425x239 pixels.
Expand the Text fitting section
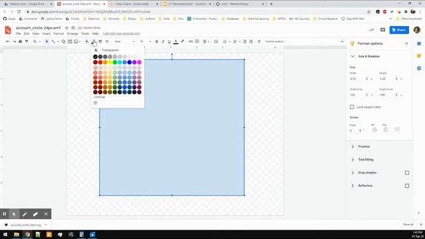353,159
